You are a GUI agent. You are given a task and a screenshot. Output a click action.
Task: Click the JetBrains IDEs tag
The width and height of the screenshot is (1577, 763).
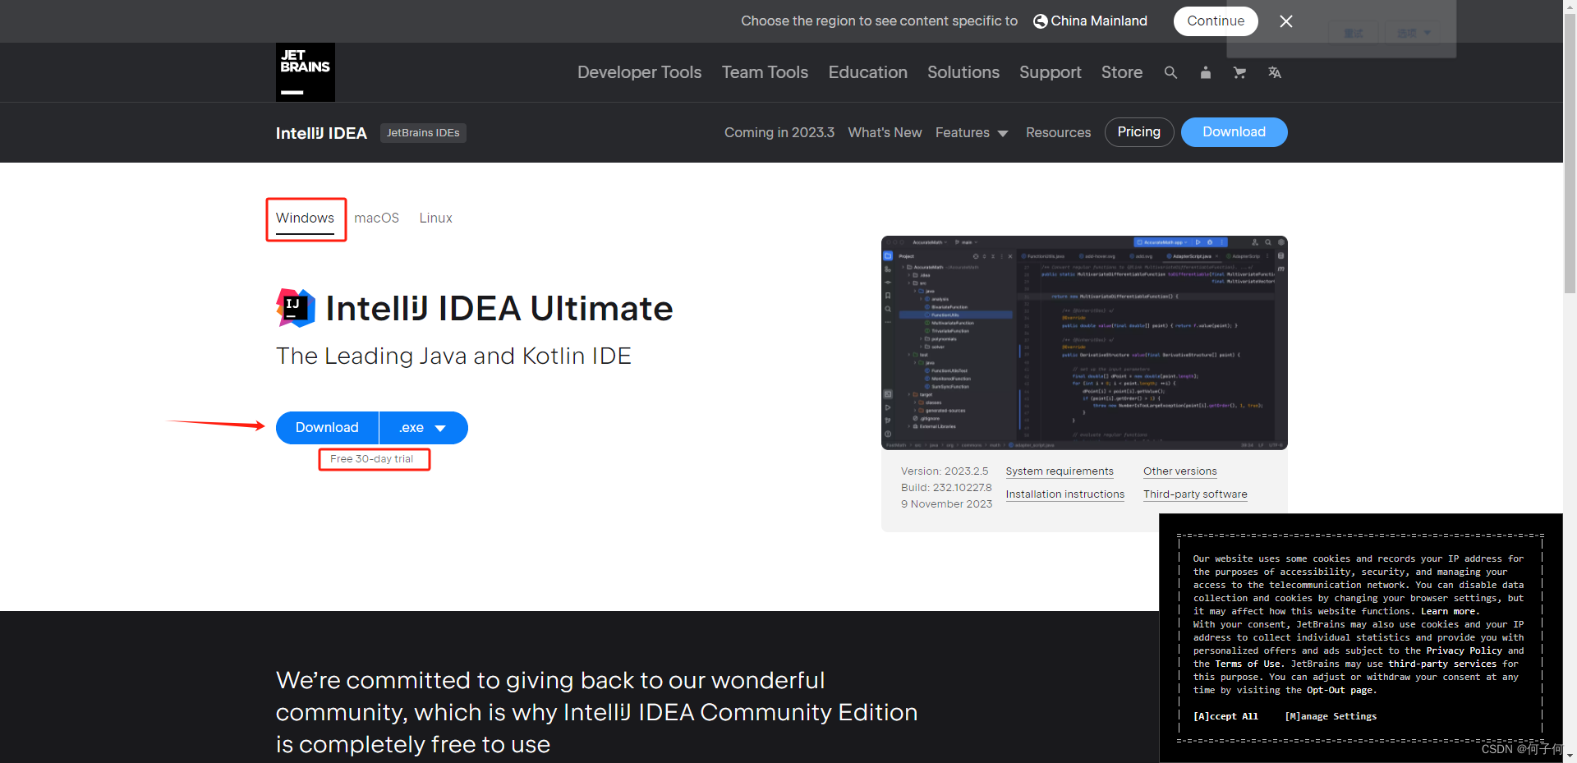(x=423, y=133)
